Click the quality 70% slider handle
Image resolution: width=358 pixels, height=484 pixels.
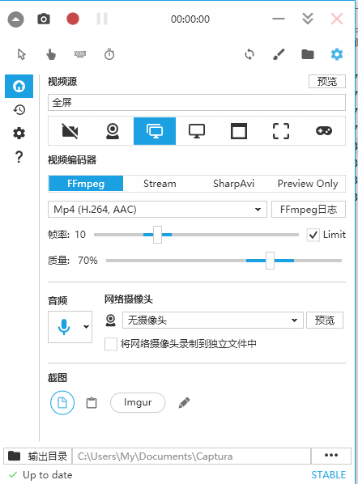[x=270, y=261]
